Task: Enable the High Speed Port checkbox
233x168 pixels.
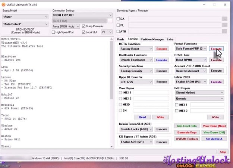Action: [54, 32]
